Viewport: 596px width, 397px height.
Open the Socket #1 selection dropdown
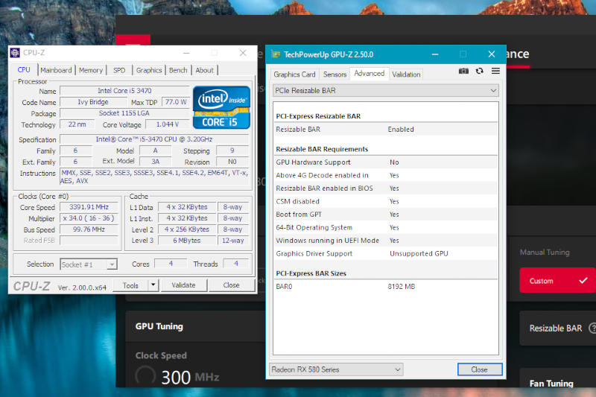pyautogui.click(x=89, y=264)
